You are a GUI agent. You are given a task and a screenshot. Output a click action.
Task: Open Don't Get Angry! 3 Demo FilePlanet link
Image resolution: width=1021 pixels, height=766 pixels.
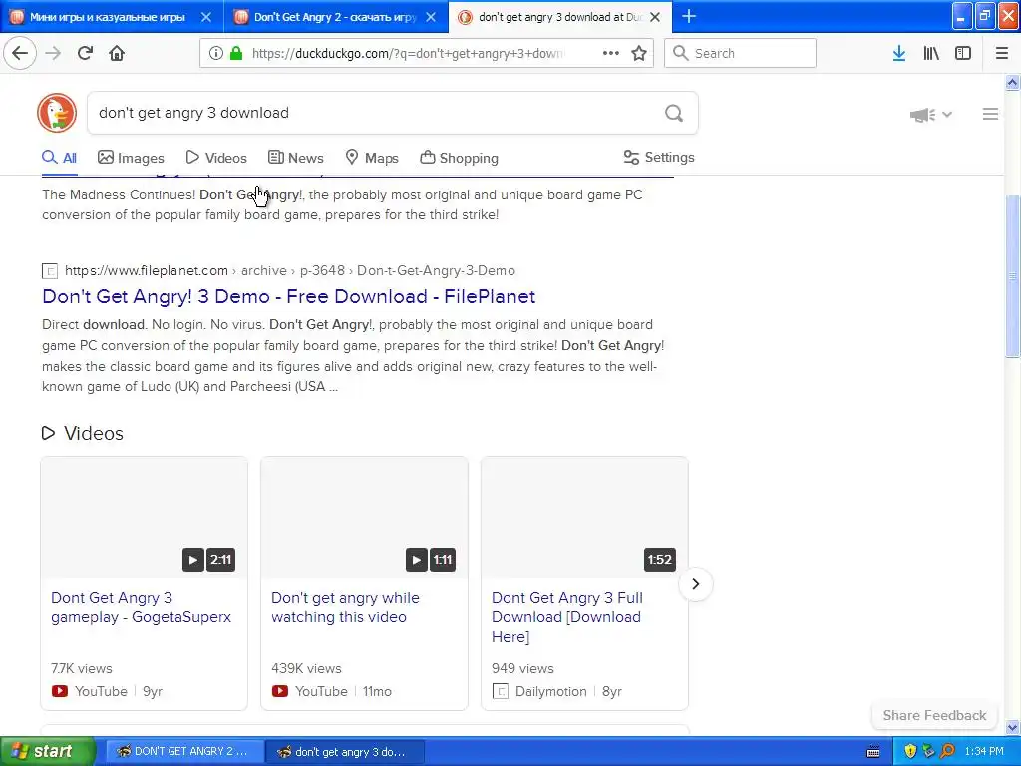click(x=288, y=296)
